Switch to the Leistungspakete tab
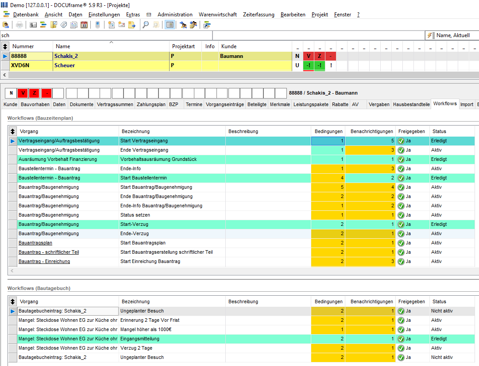 311,104
